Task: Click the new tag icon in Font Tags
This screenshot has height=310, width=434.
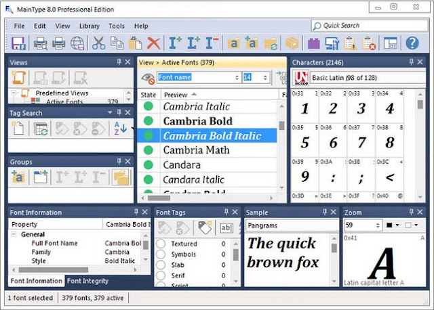Action: pos(205,227)
